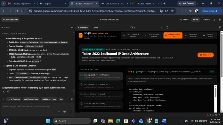Give thumbs up to Gemini response
The image size is (223, 125).
(4, 92)
